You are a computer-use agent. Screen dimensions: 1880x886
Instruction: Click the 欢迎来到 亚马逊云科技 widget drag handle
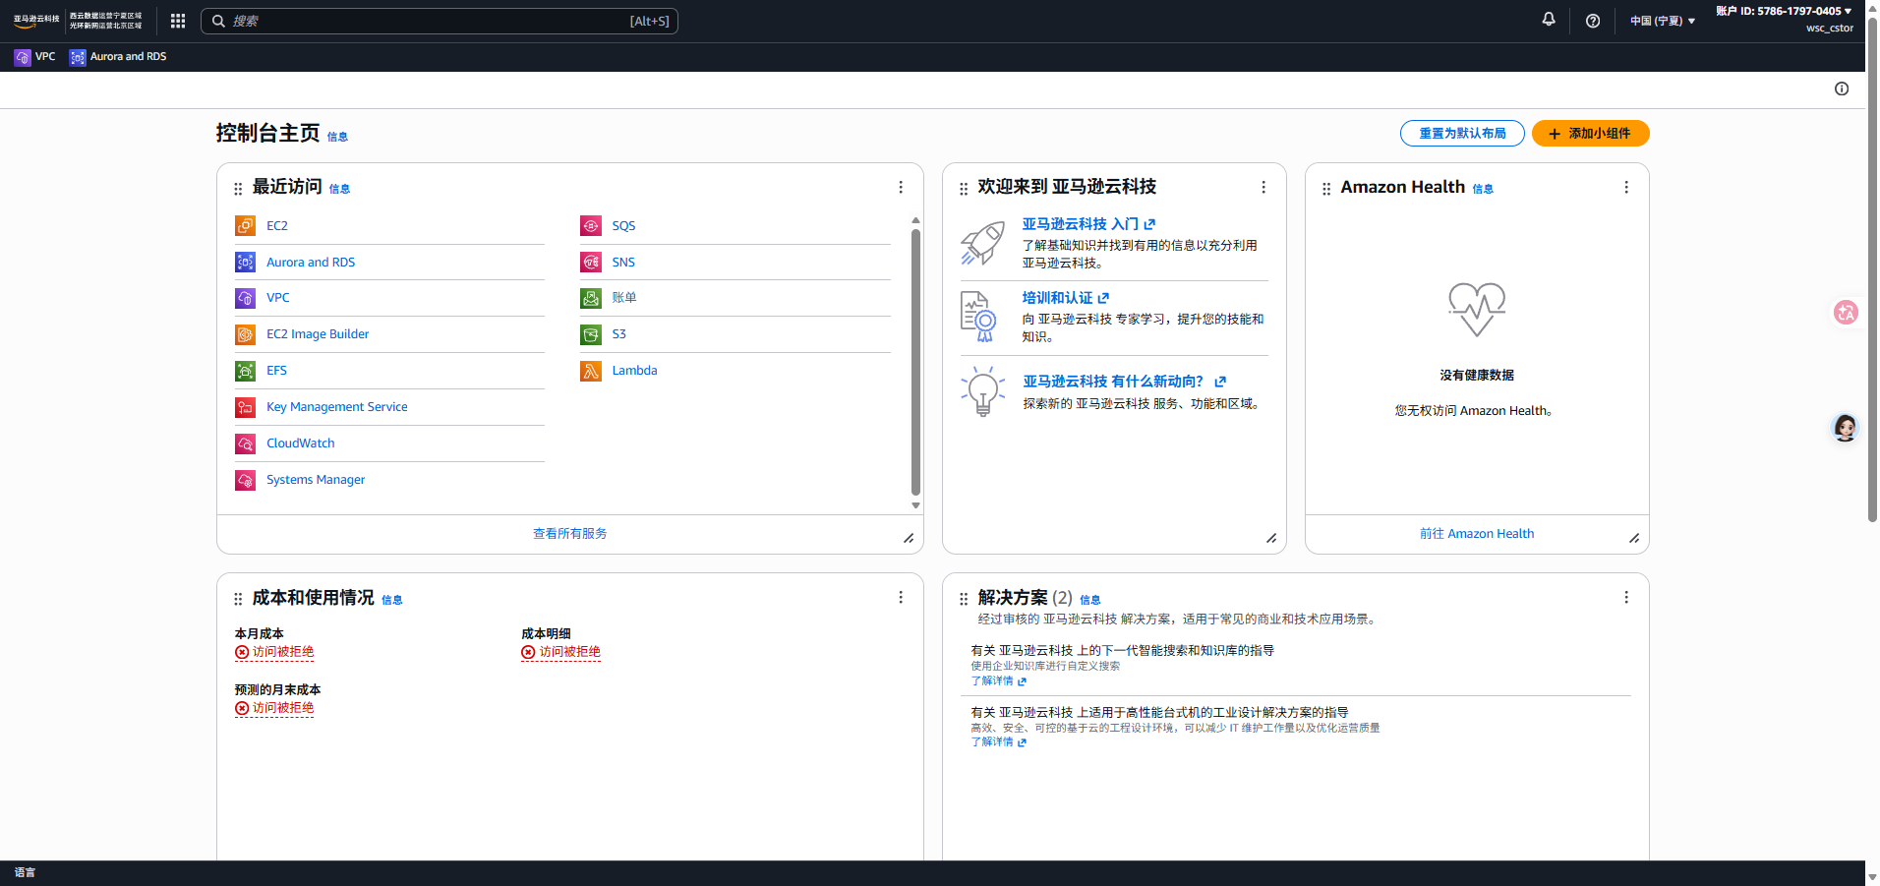[964, 189]
